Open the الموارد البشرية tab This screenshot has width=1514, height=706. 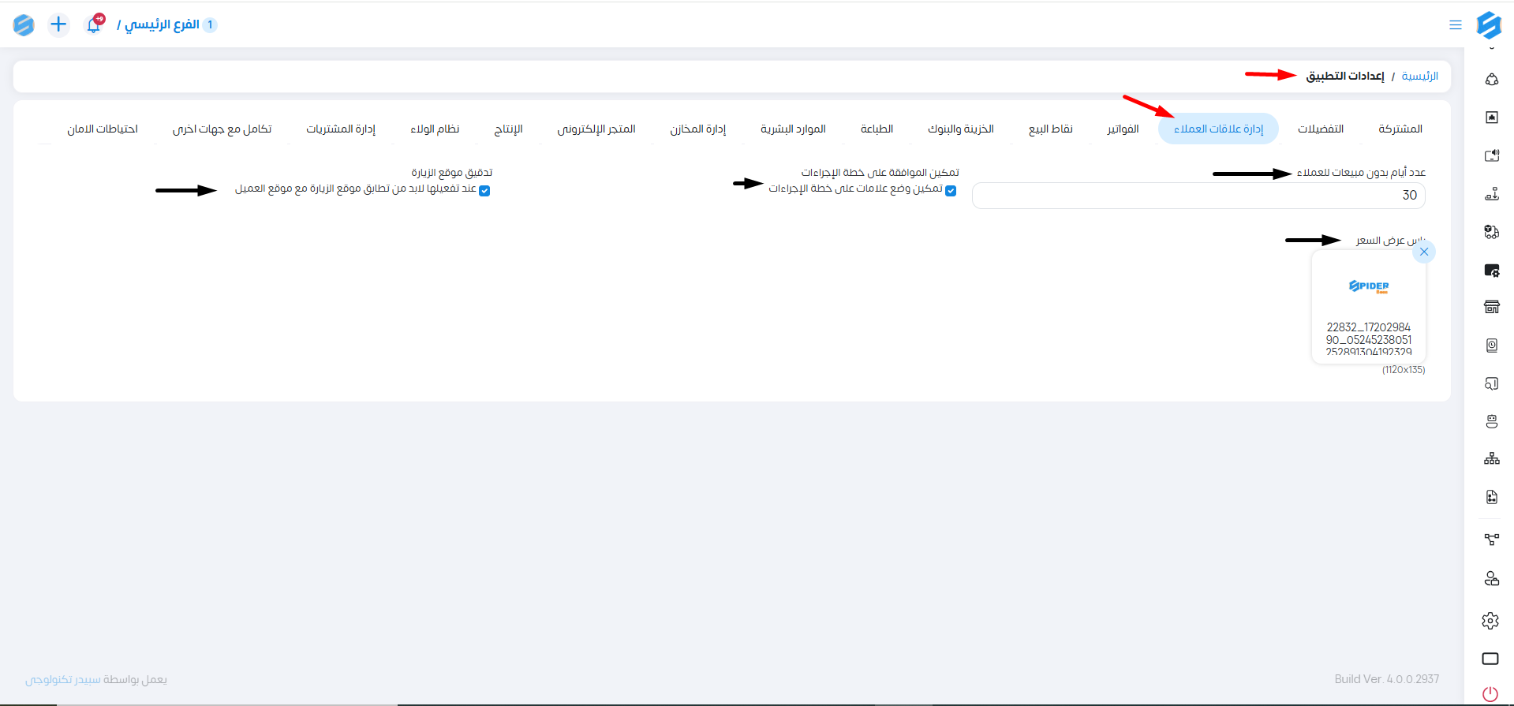tap(792, 129)
